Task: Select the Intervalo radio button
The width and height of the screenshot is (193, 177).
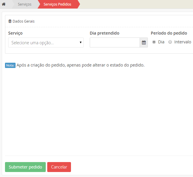Action: coord(170,42)
